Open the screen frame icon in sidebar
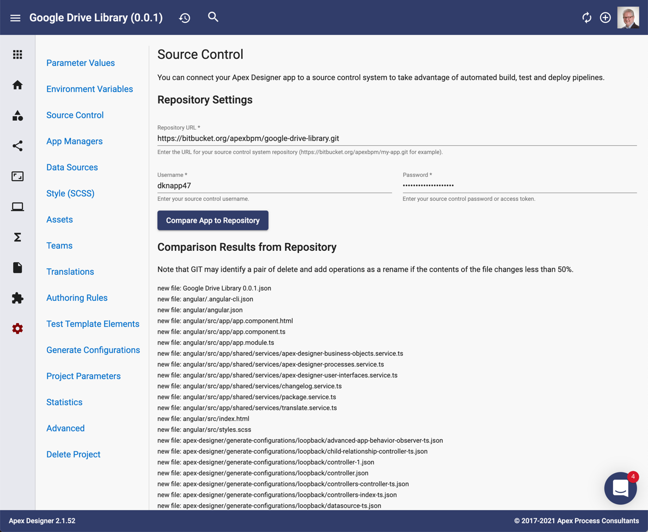The height and width of the screenshot is (532, 648). pyautogui.click(x=17, y=176)
